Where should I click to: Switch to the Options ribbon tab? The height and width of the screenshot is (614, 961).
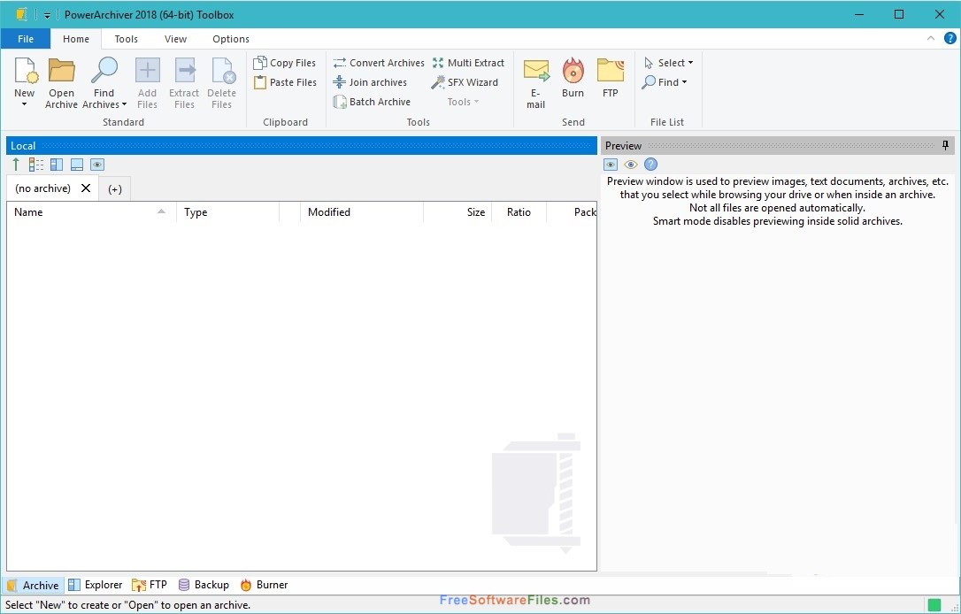pos(231,39)
